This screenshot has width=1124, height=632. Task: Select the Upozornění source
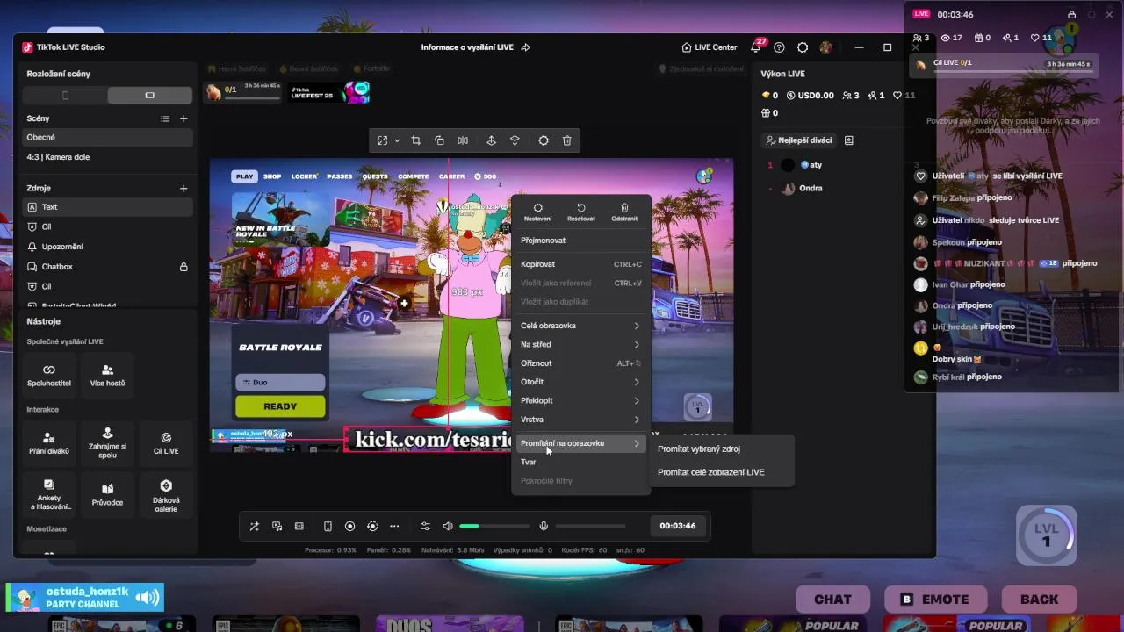[x=107, y=247]
